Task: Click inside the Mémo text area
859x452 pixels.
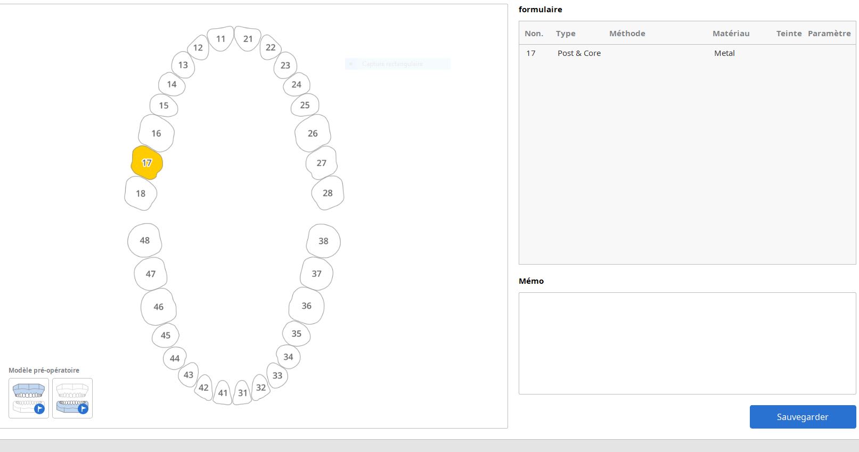Action: (687, 343)
